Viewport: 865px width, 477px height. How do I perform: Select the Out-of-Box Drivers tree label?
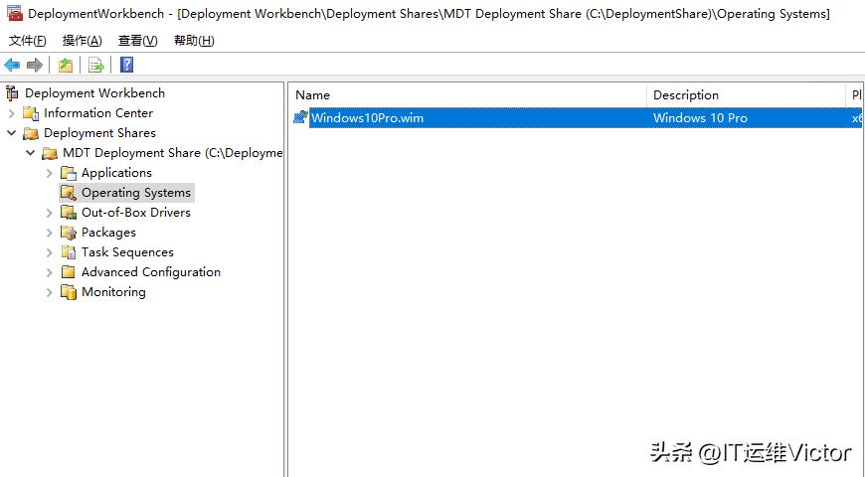[x=136, y=213]
